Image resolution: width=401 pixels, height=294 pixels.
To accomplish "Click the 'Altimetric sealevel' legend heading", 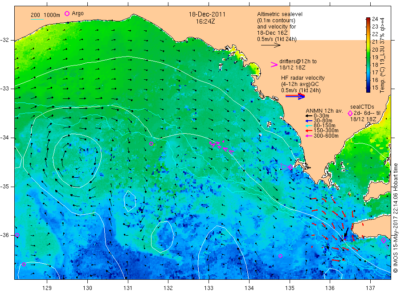I will coord(279,14).
